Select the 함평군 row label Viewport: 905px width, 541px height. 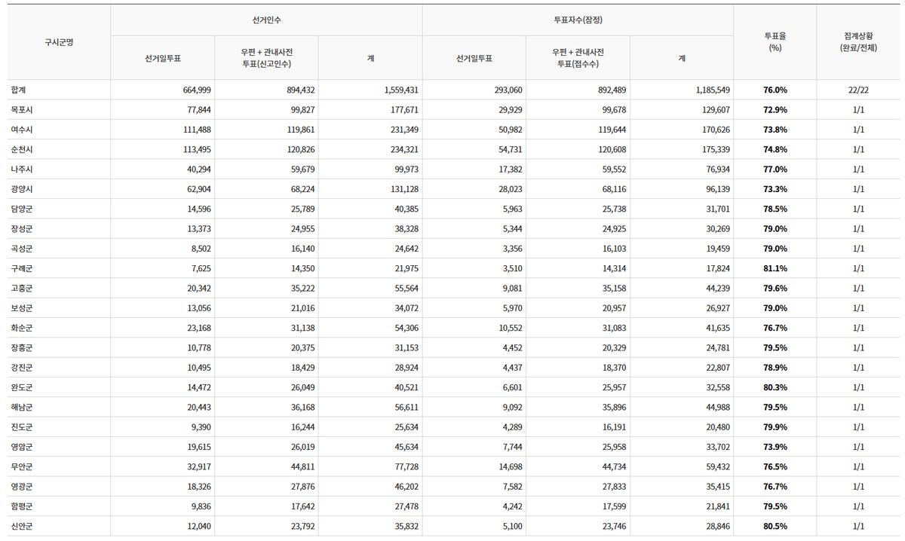pos(22,506)
